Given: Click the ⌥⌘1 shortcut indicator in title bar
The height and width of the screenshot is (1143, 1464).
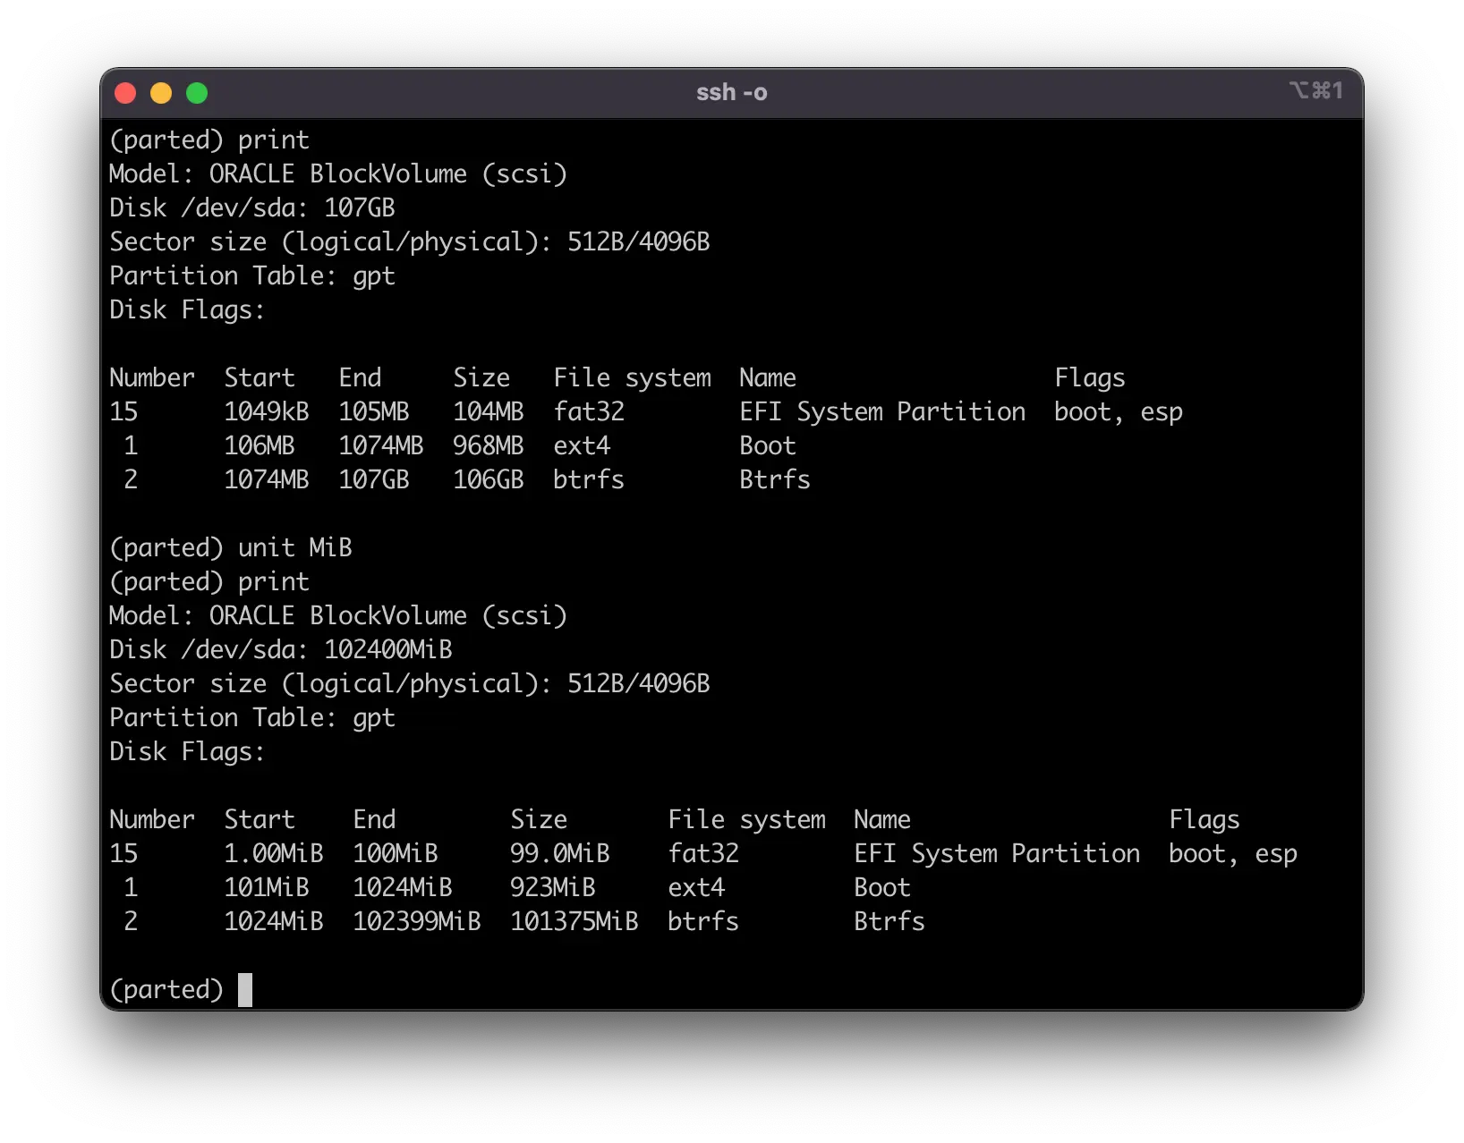Looking at the screenshot, I should [x=1315, y=90].
